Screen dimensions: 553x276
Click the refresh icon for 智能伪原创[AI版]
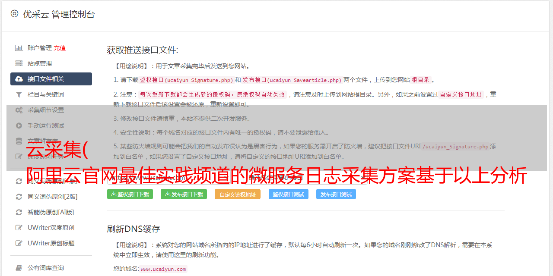(19, 212)
